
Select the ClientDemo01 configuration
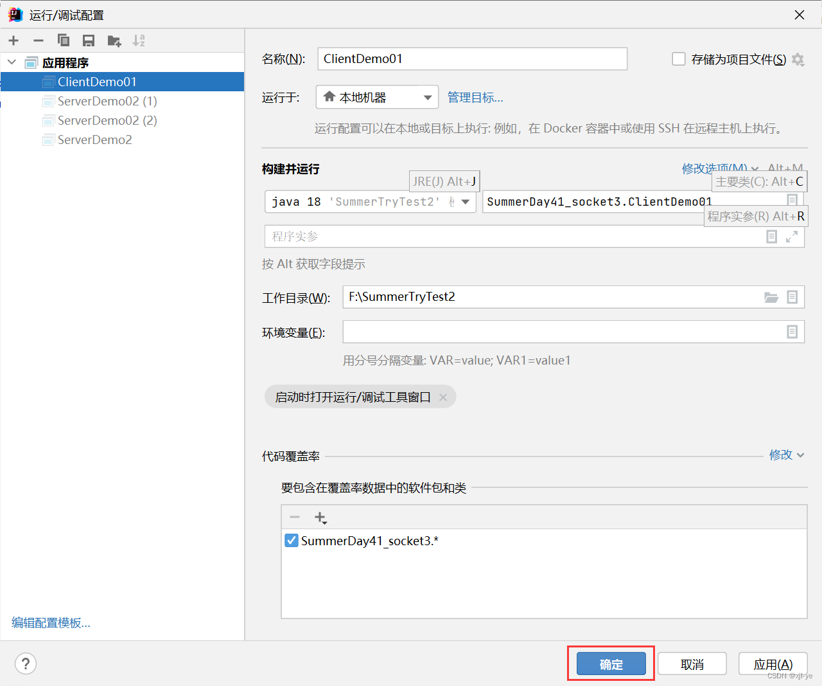tap(122, 82)
